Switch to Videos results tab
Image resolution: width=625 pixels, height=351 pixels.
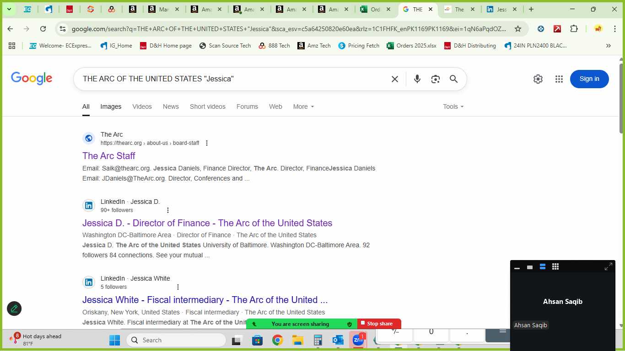point(142,106)
